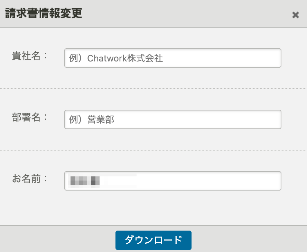Click the dotted separator below 貴社名 section
Viewport: 307px width, 252px height.
point(153,89)
